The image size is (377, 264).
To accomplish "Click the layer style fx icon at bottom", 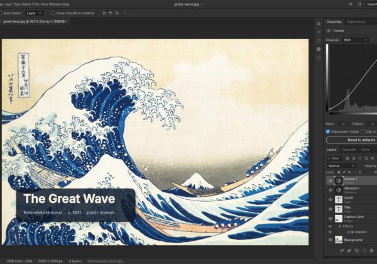I will pyautogui.click(x=349, y=251).
